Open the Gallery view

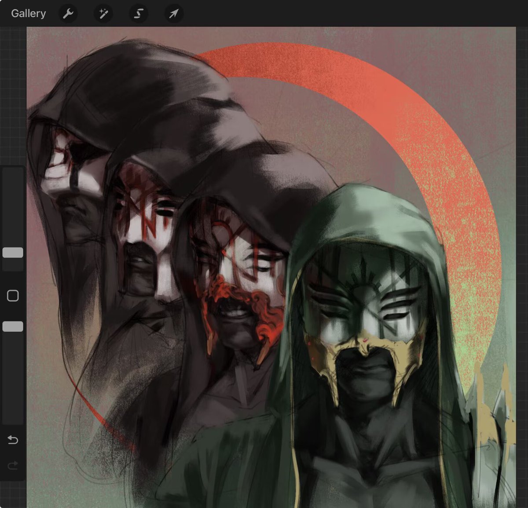28,14
